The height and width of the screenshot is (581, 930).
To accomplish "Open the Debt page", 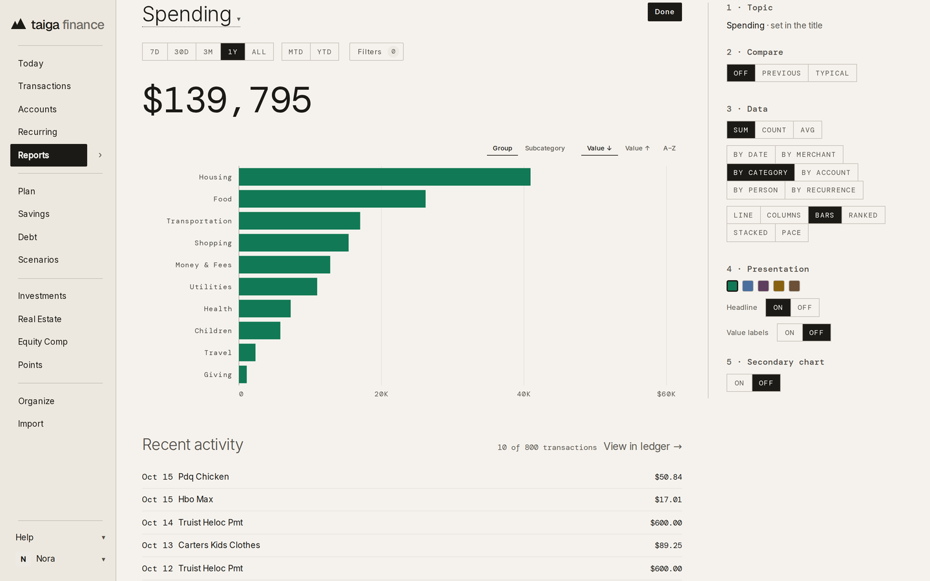I will point(28,237).
